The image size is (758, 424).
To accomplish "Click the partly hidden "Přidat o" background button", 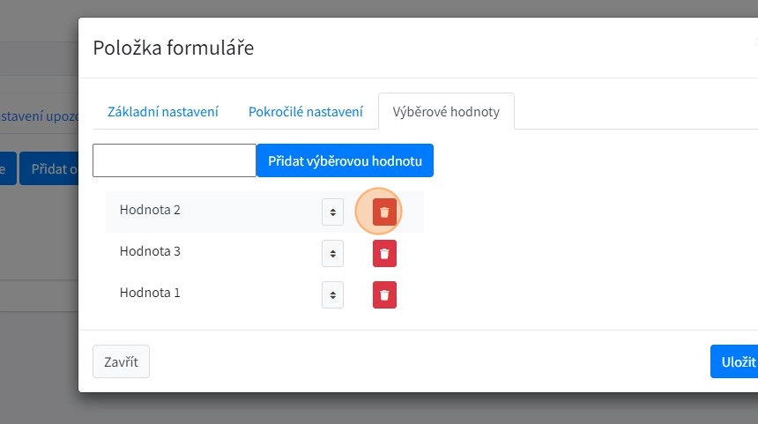I will coord(49,168).
